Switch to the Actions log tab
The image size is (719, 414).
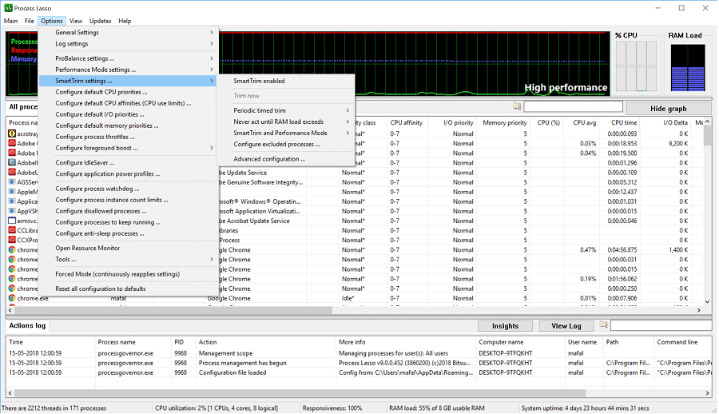tap(27, 325)
